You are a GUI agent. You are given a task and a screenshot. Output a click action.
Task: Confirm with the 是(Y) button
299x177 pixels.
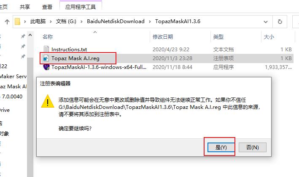coord(221,147)
